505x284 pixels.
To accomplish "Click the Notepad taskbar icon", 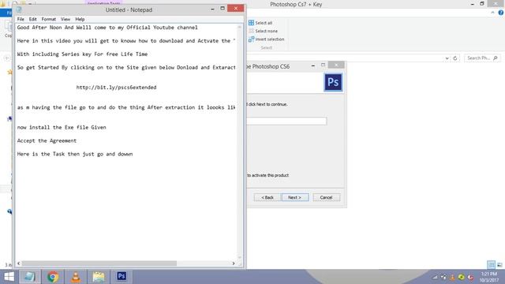I will [x=30, y=277].
